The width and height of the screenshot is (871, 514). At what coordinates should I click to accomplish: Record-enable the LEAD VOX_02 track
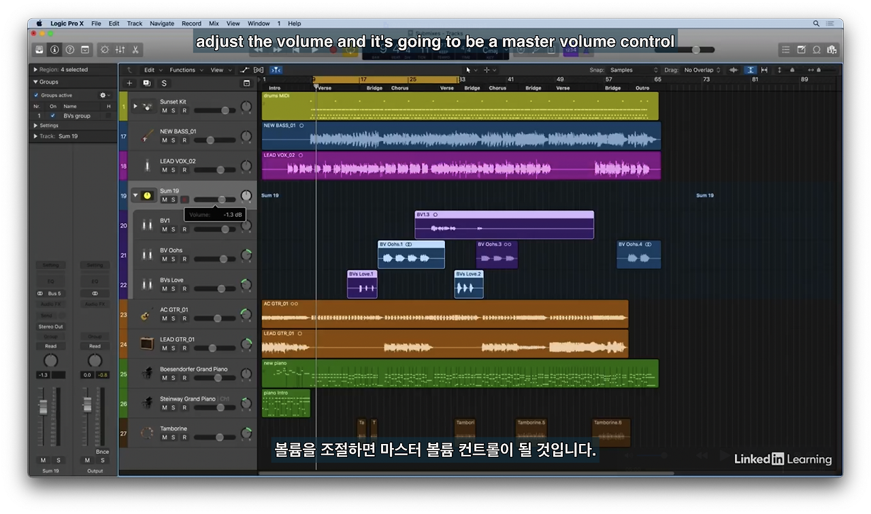(184, 170)
